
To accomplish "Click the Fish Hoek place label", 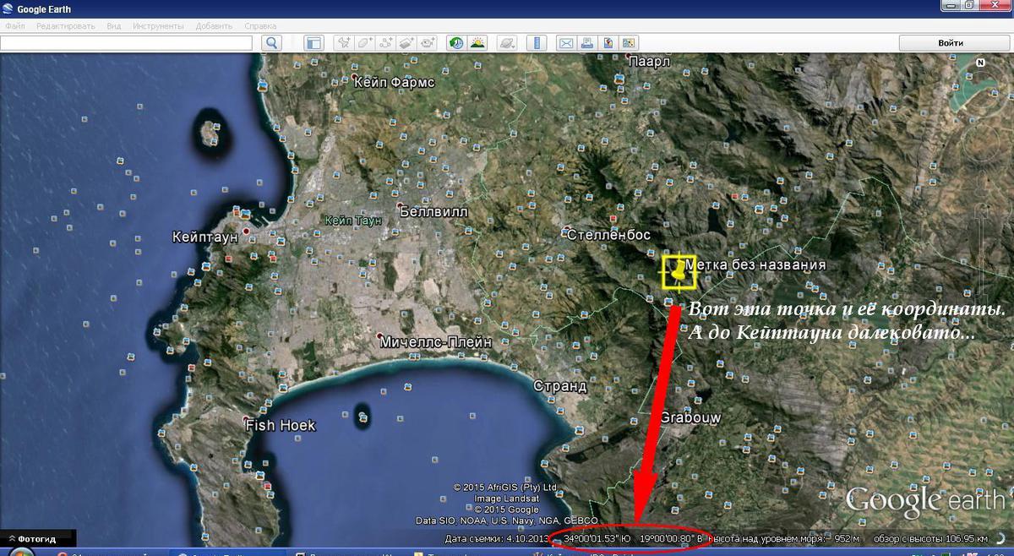I will point(281,425).
